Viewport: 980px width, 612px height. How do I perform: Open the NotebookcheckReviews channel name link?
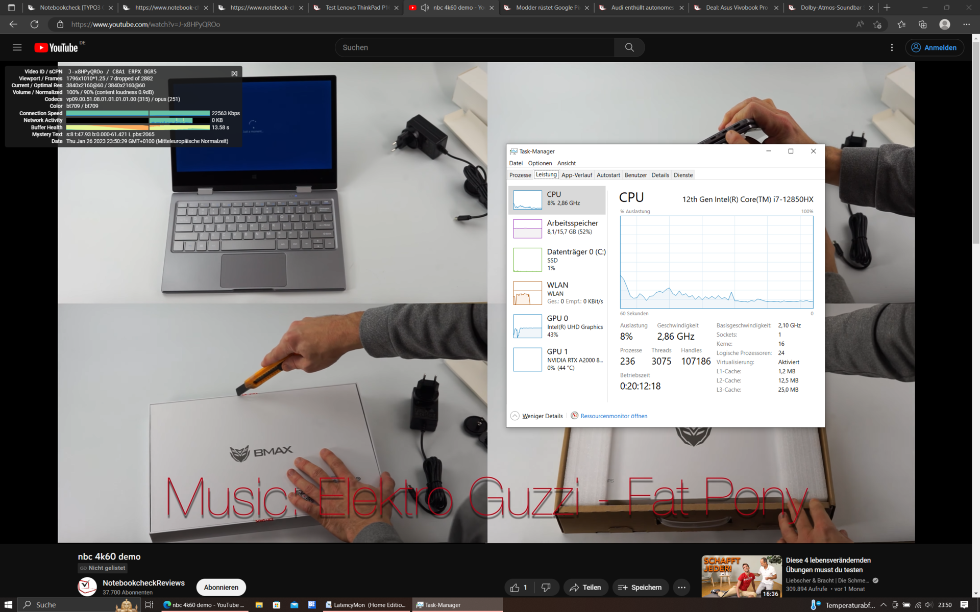coord(143,583)
